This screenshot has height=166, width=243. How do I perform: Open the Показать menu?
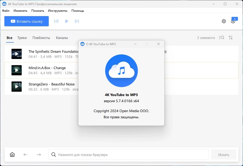pyautogui.click(x=38, y=11)
